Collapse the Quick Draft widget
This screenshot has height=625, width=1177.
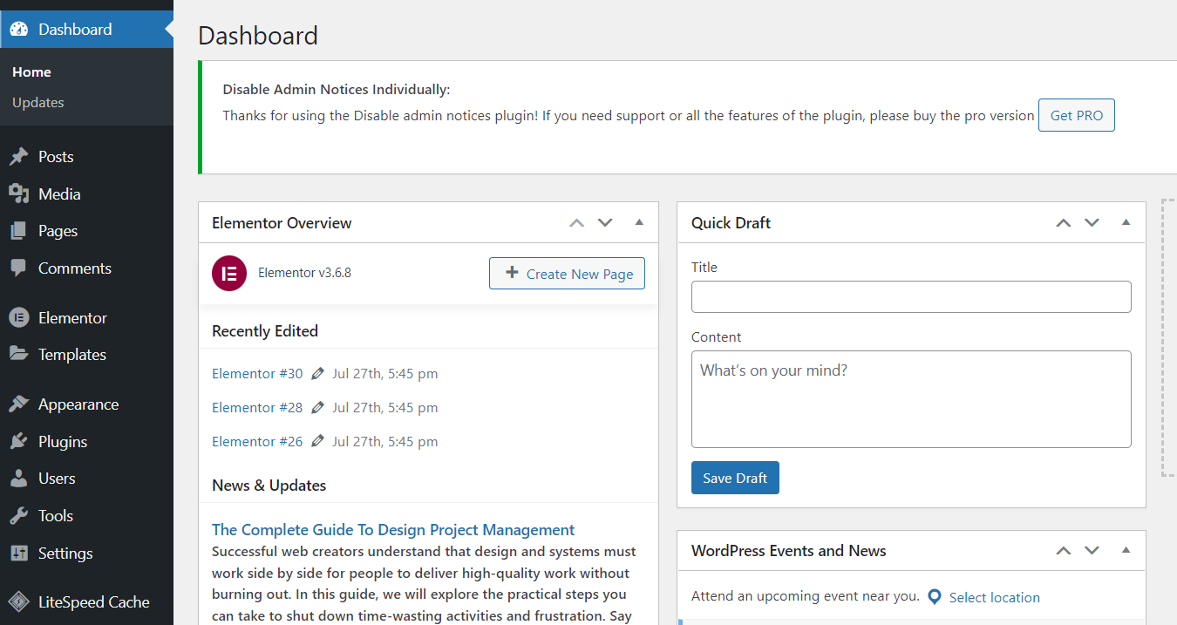pyautogui.click(x=1124, y=222)
